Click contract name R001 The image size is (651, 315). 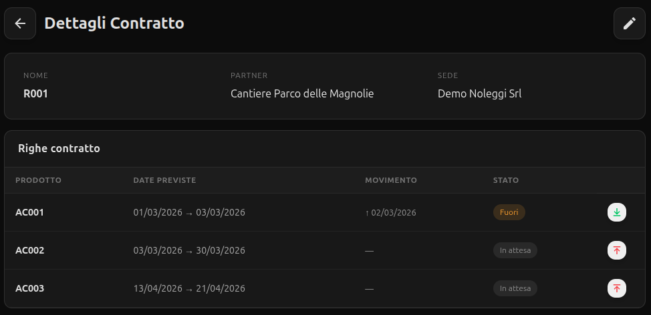point(35,93)
